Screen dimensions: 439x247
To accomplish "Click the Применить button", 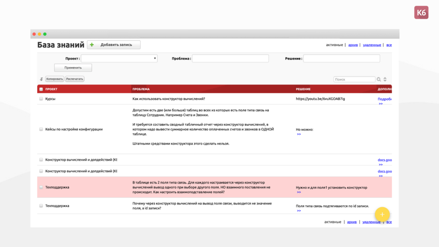I will [73, 67].
